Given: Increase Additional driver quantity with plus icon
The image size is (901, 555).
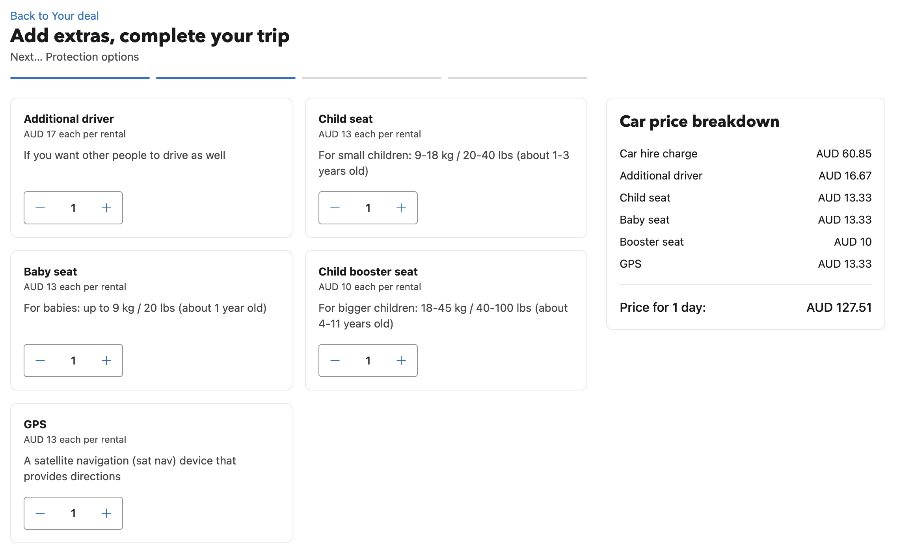Looking at the screenshot, I should point(106,208).
